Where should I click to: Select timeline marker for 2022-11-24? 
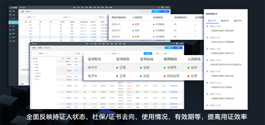(207, 60)
